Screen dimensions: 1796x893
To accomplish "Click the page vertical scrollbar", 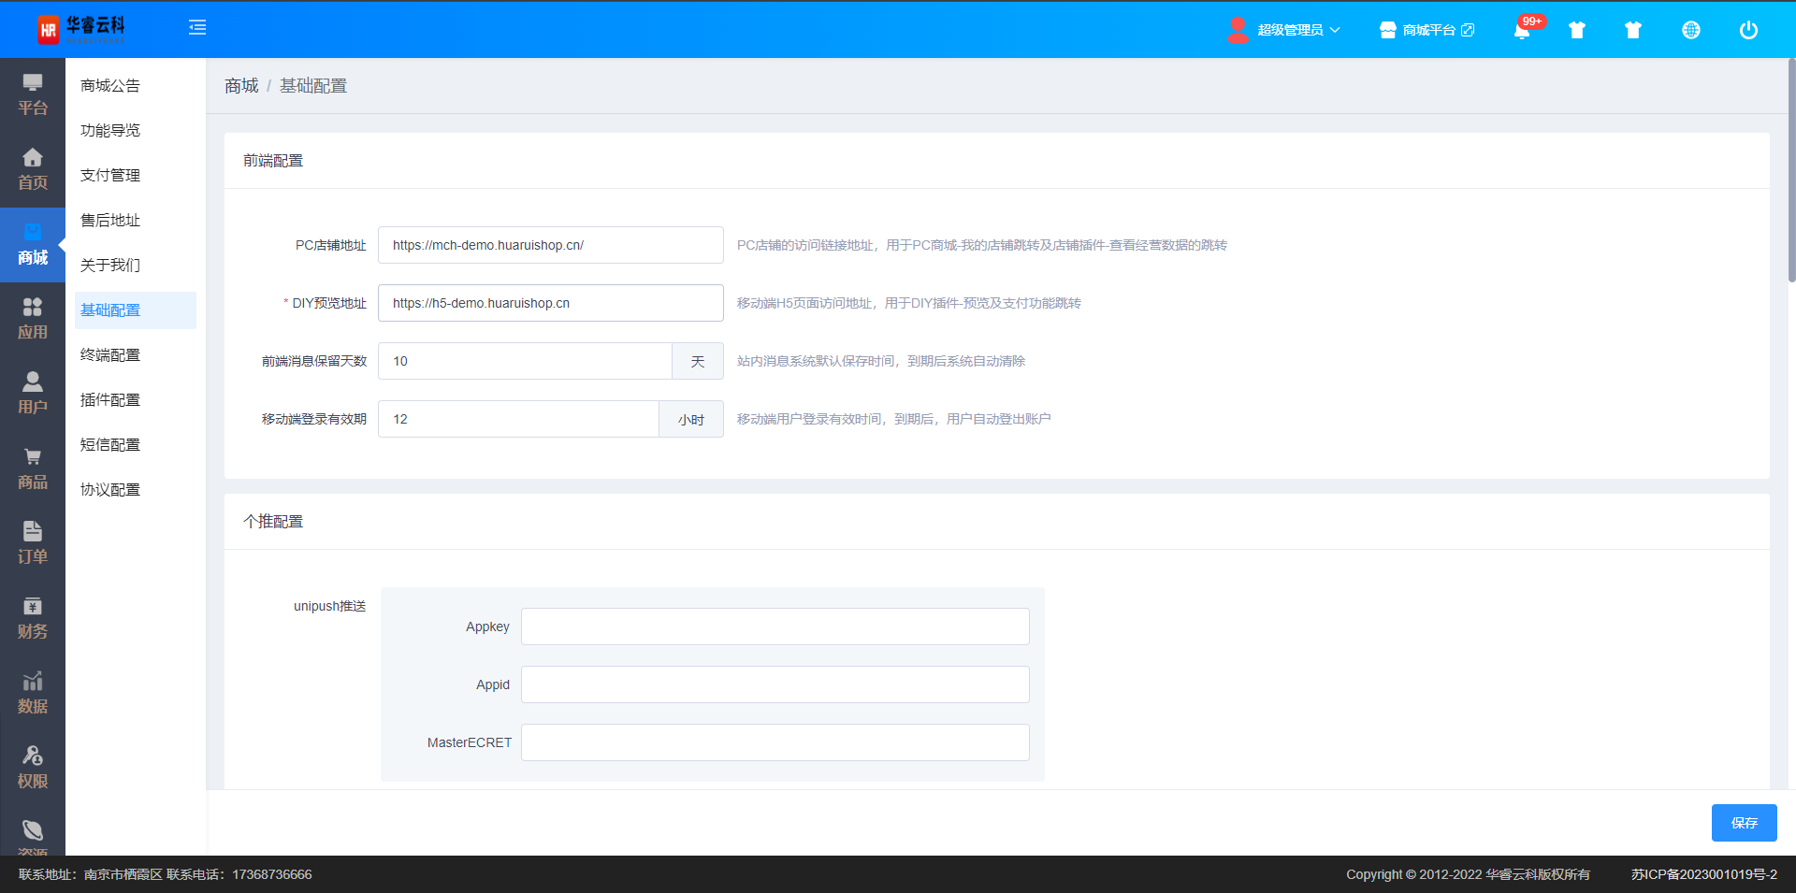I will pyautogui.click(x=1790, y=170).
